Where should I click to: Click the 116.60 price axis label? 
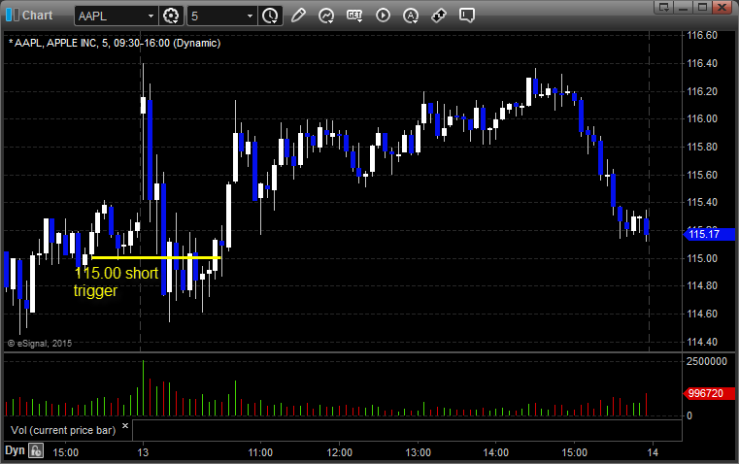pyautogui.click(x=702, y=35)
